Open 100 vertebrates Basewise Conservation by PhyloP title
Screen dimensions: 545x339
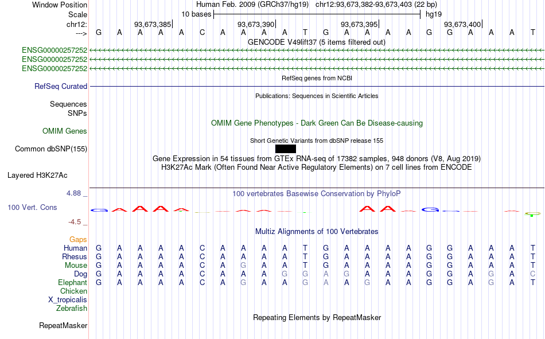317,194
